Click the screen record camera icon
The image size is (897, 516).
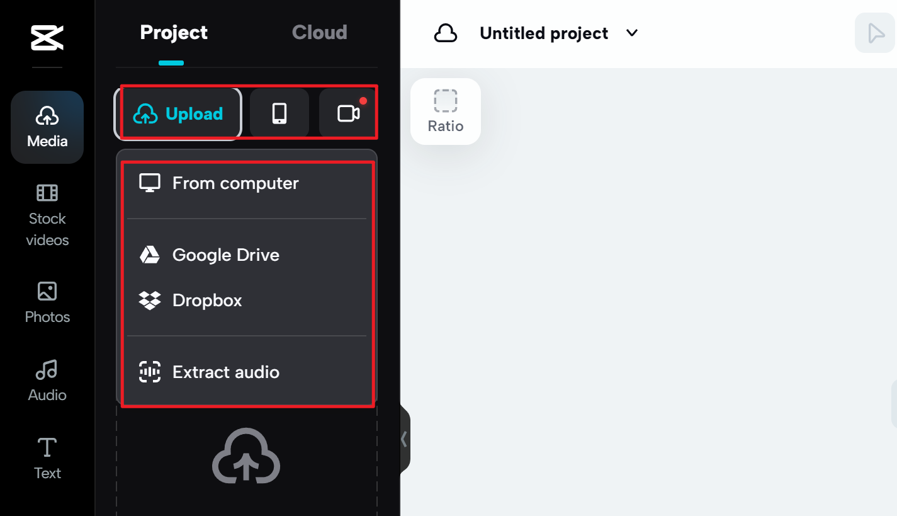pos(348,113)
